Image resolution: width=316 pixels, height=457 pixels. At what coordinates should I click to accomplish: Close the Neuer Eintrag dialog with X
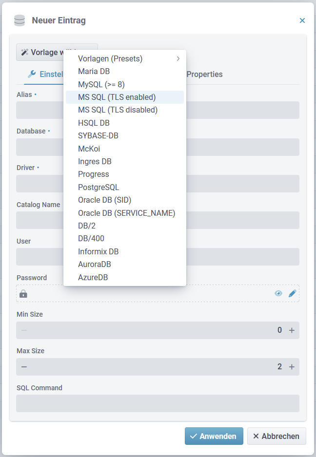click(302, 20)
